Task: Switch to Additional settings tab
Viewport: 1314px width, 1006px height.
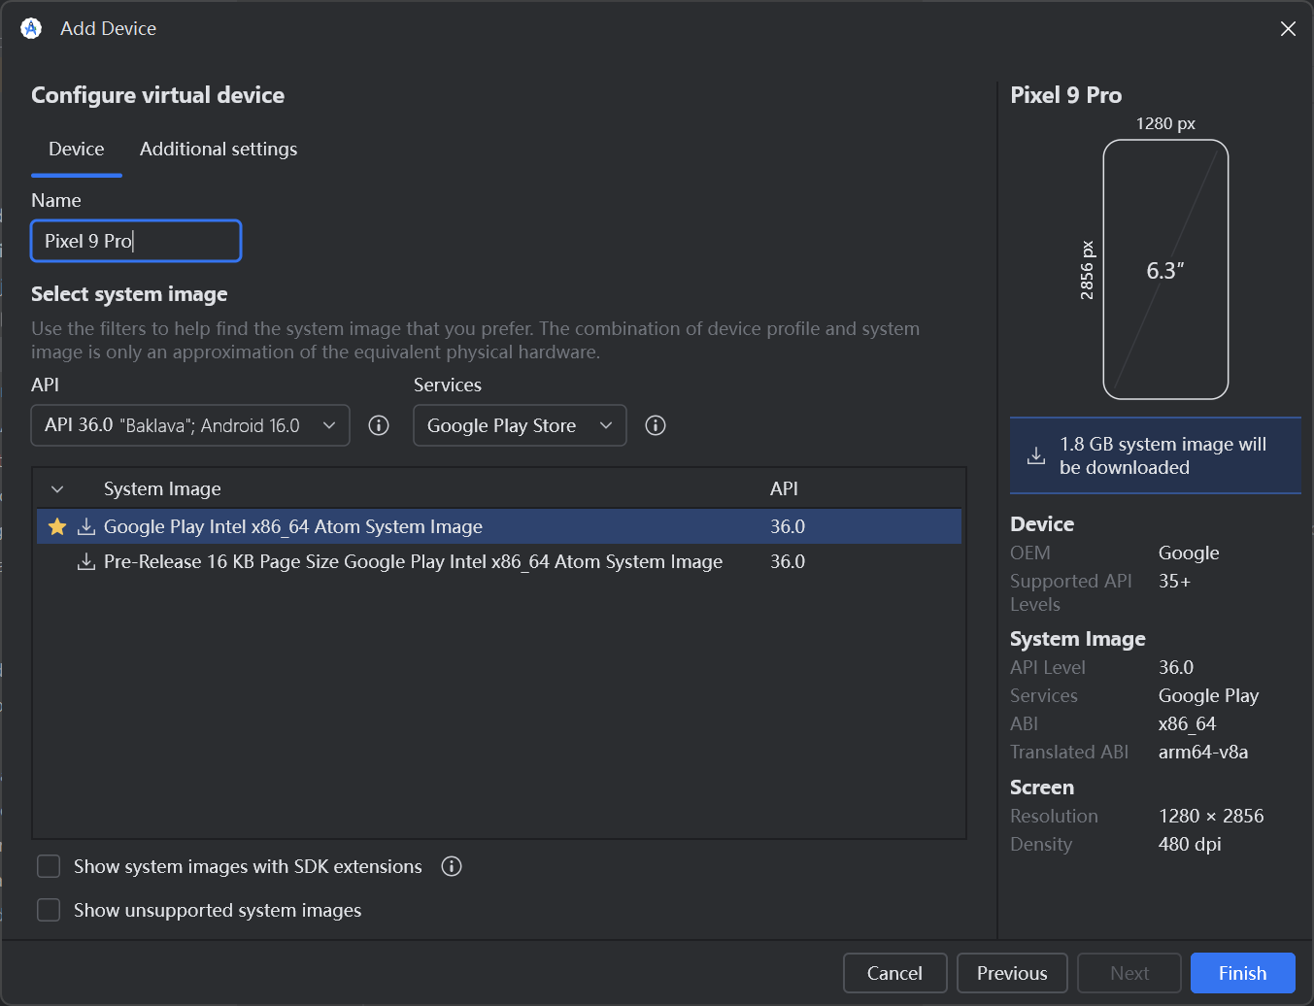Action: tap(219, 149)
